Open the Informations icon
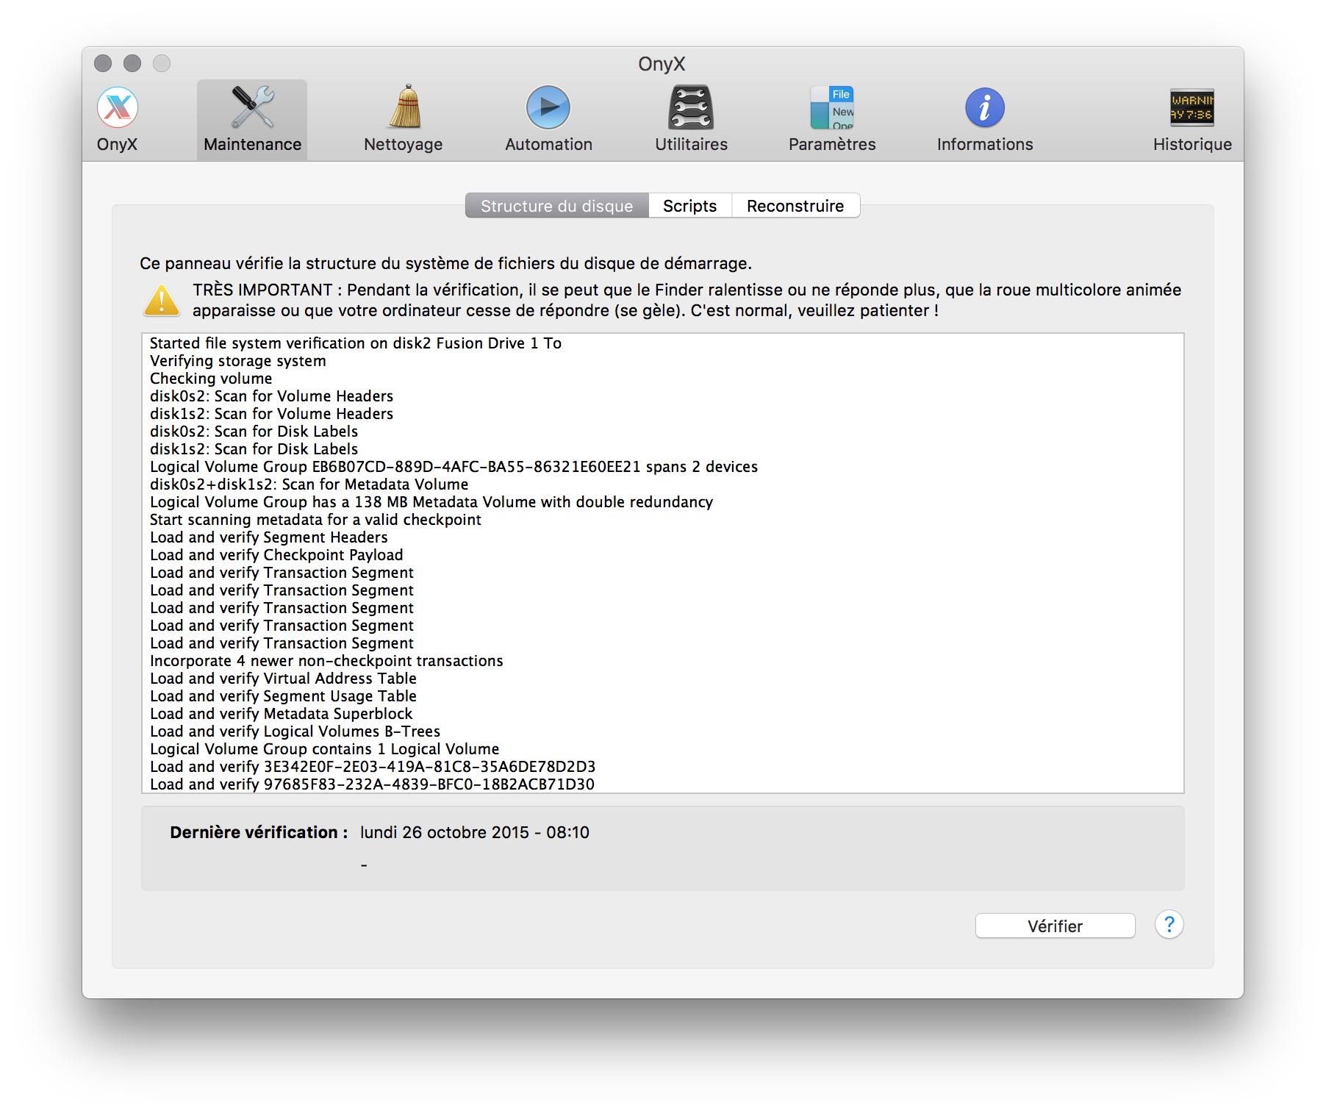 (985, 107)
